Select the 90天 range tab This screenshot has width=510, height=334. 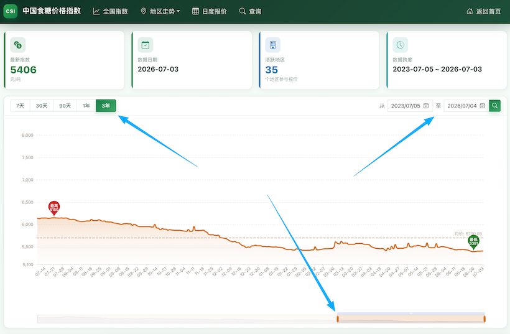pos(65,106)
